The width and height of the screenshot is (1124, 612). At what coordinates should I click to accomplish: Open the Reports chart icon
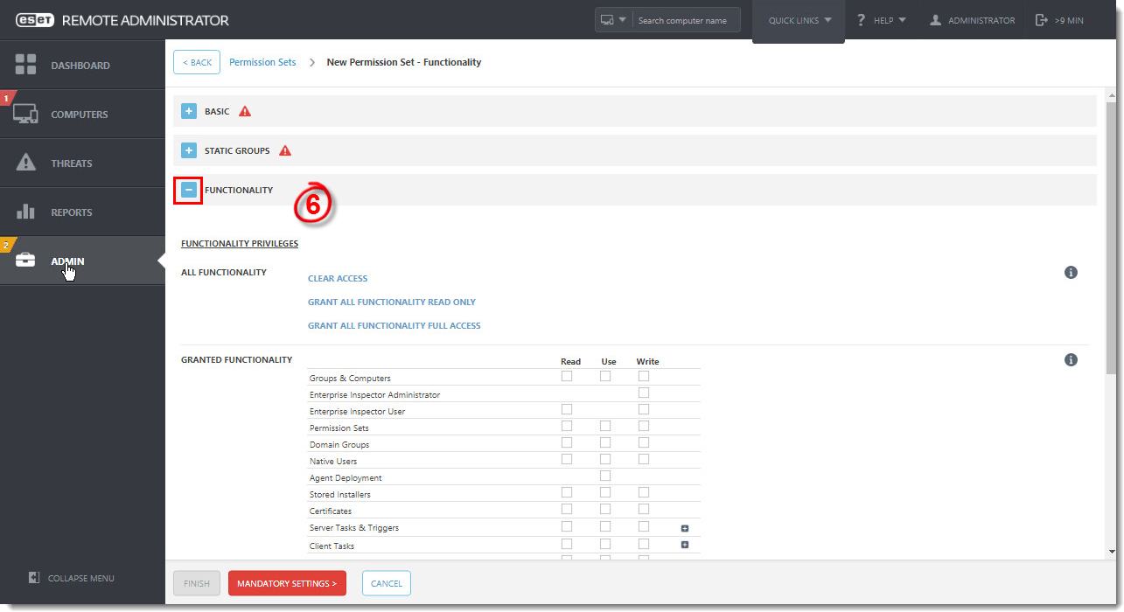(x=25, y=212)
